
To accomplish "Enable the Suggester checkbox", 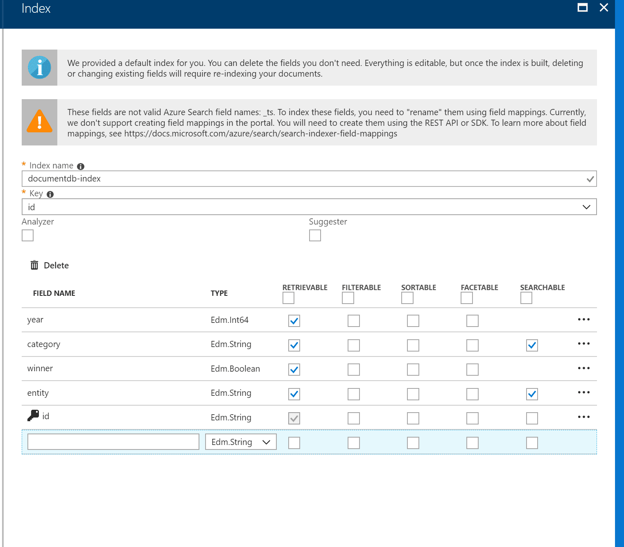I will coord(315,236).
